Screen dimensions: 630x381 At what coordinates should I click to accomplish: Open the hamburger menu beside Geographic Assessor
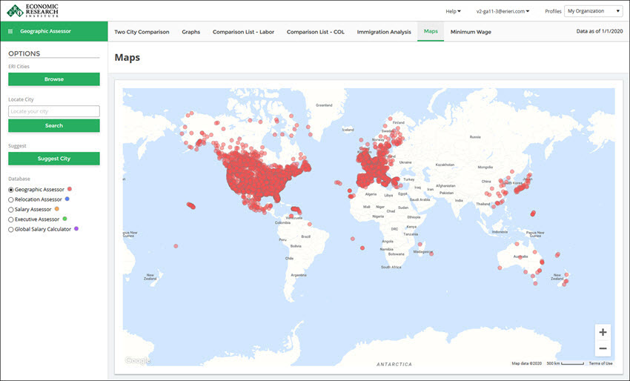[10, 32]
